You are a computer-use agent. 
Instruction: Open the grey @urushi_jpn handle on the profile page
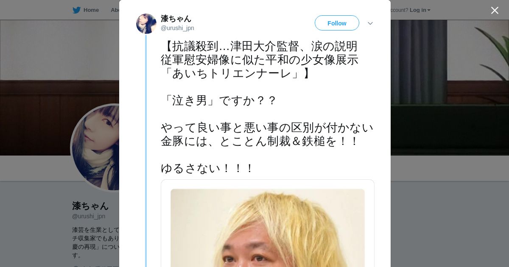click(89, 216)
